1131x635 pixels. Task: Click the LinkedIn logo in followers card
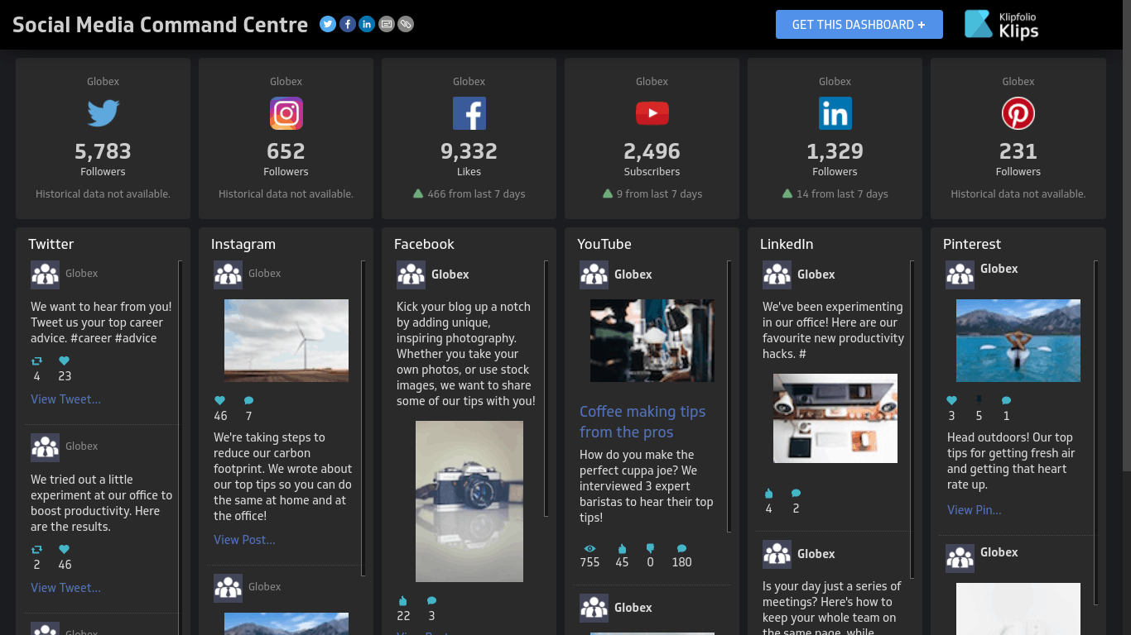click(x=835, y=113)
